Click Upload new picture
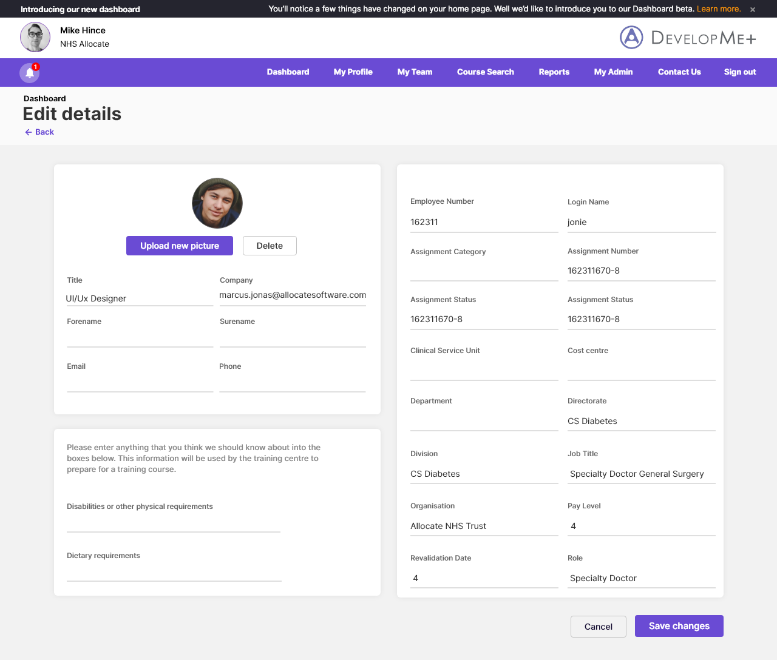This screenshot has height=660, width=777. click(x=180, y=246)
